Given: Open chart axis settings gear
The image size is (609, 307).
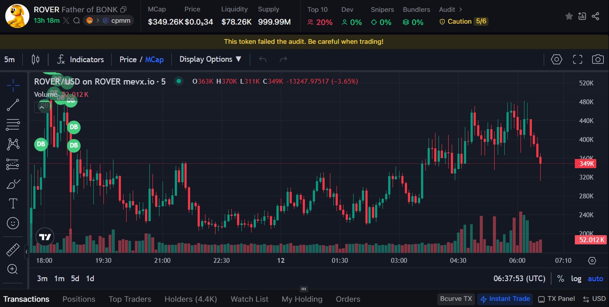Looking at the screenshot, I should (592, 261).
